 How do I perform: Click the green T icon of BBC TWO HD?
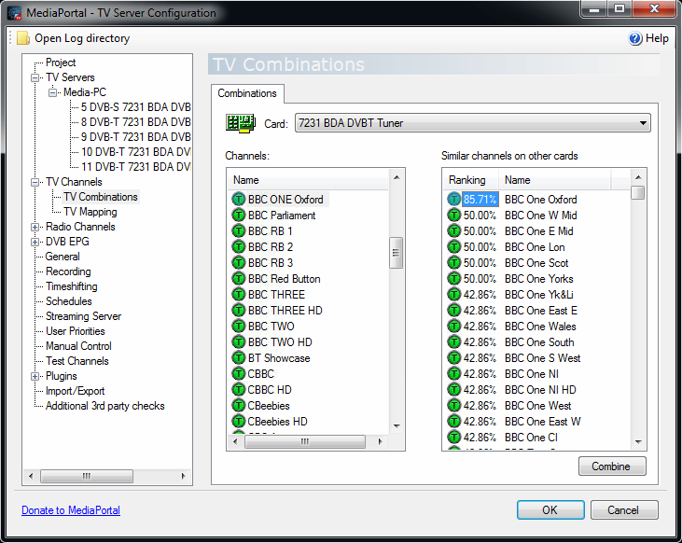point(238,342)
